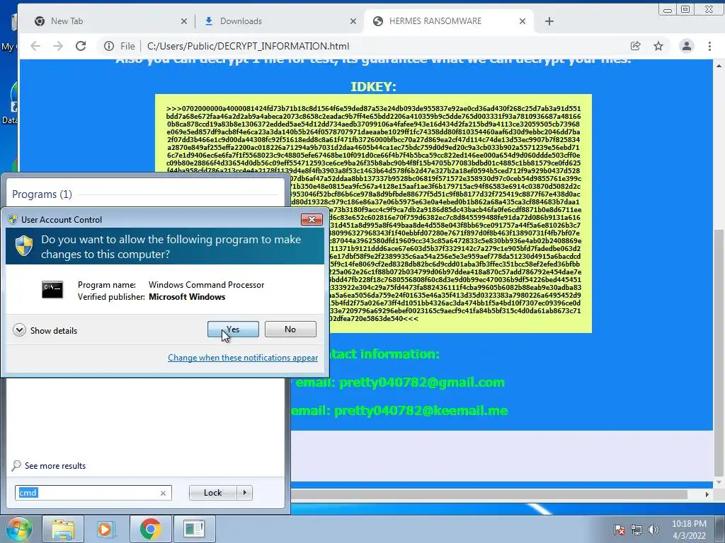Close the HERMES RANSOMWARE tab
This screenshot has width=725, height=543.
tap(523, 21)
